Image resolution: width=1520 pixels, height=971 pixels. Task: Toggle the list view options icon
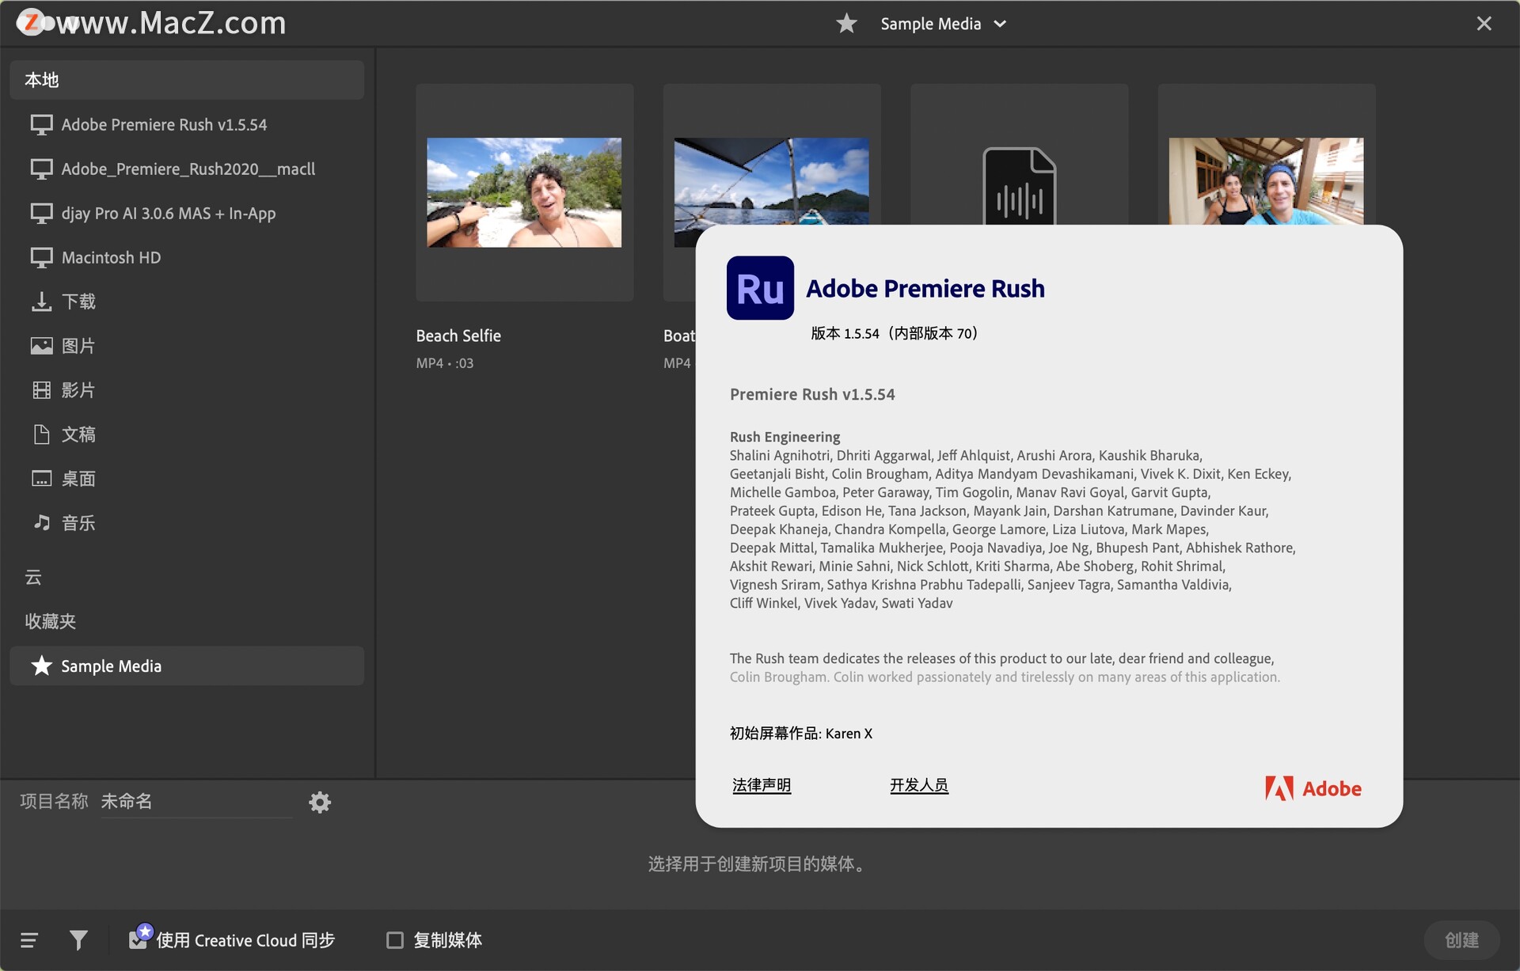[29, 940]
